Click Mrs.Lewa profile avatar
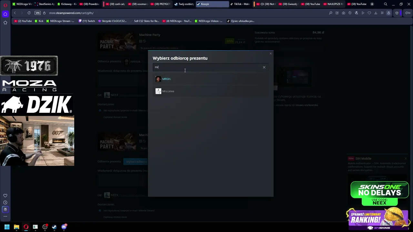The height and width of the screenshot is (232, 413). (x=158, y=91)
